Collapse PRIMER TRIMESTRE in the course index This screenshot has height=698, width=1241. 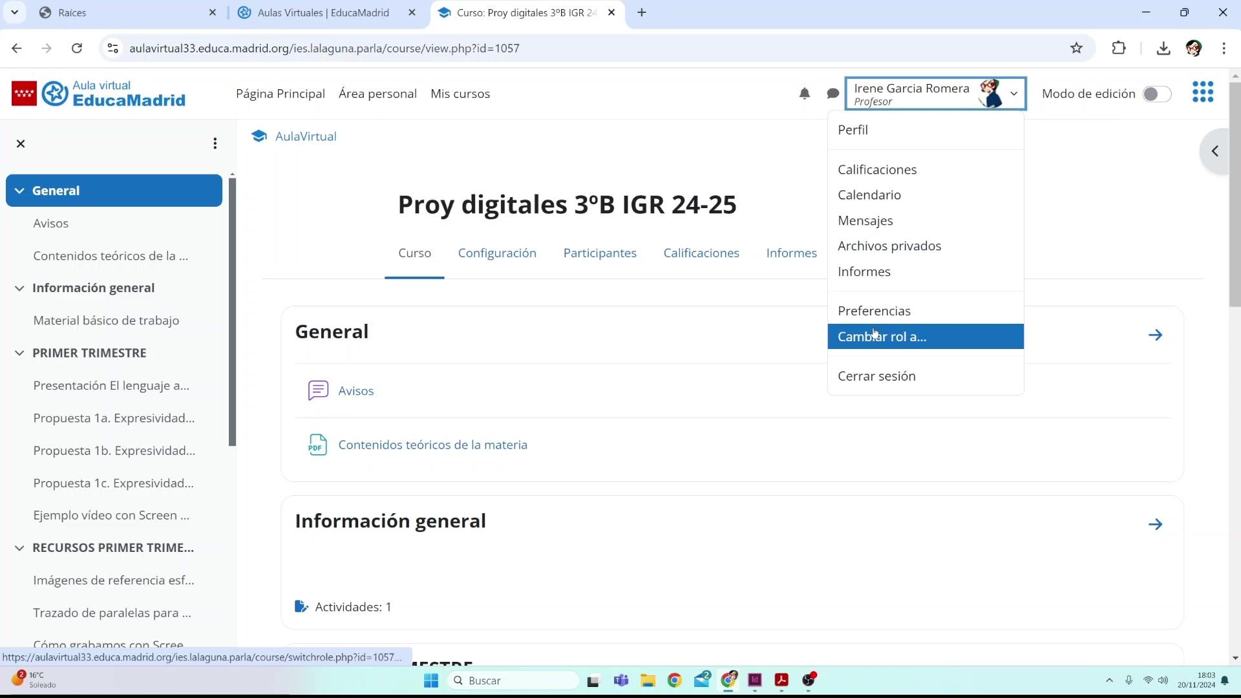click(19, 353)
